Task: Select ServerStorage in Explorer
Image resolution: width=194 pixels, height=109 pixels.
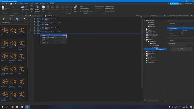Action: pyautogui.click(x=152, y=38)
